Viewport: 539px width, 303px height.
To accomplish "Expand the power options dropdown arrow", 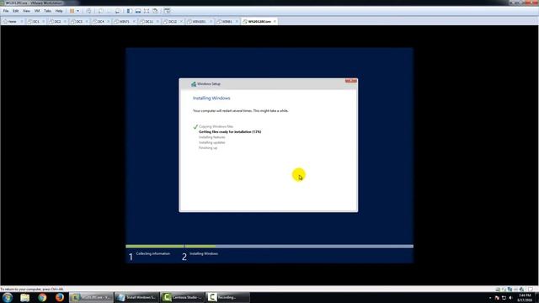I will [x=78, y=11].
